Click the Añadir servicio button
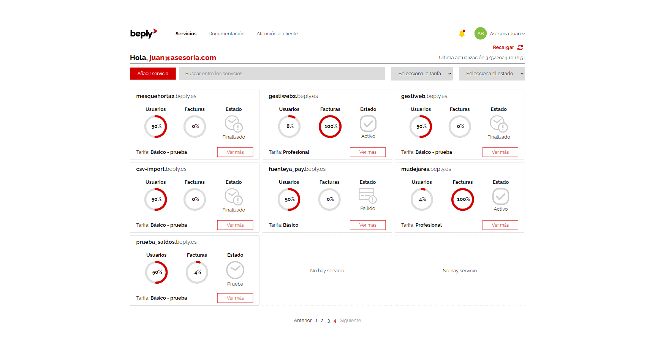The height and width of the screenshot is (349, 655). click(153, 74)
